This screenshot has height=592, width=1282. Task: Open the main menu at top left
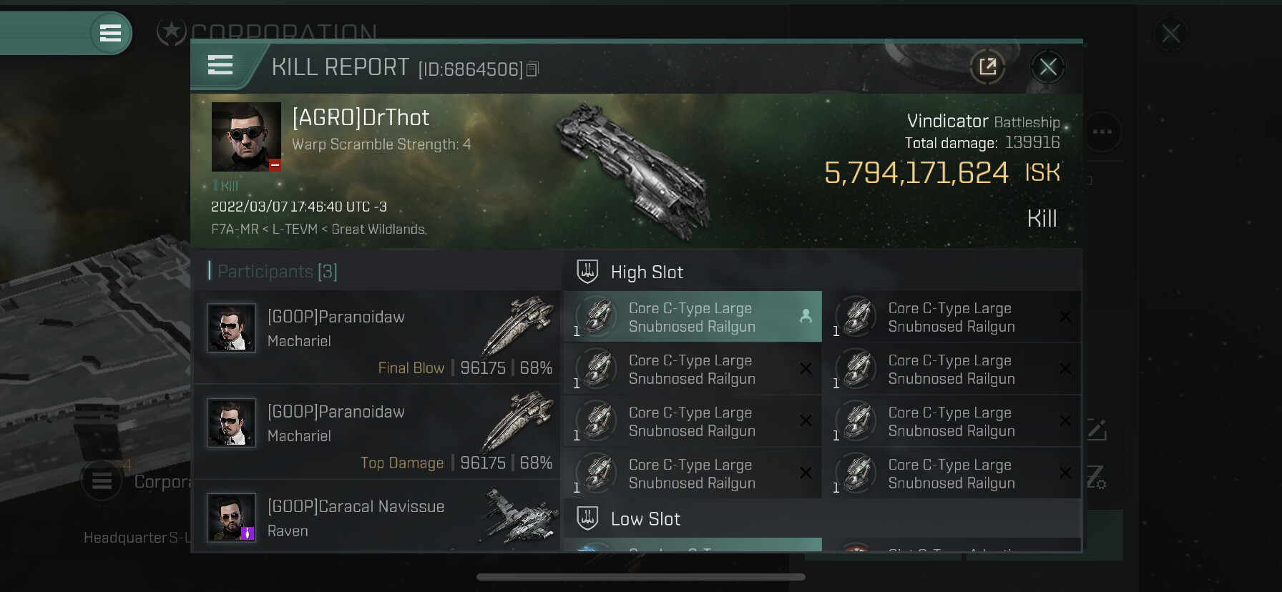coord(110,33)
